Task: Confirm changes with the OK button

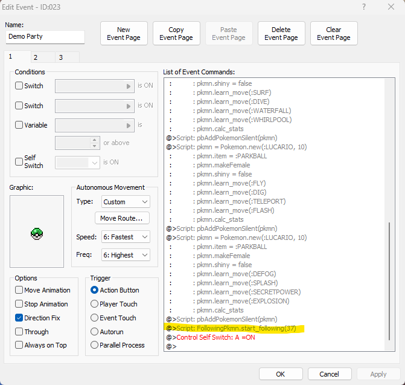Action: (x=281, y=374)
